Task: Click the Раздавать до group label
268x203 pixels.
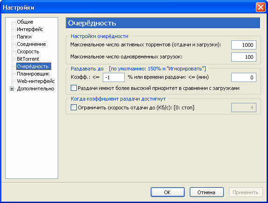Action: (87, 69)
